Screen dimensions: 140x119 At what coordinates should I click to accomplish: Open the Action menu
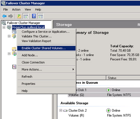(16, 10)
